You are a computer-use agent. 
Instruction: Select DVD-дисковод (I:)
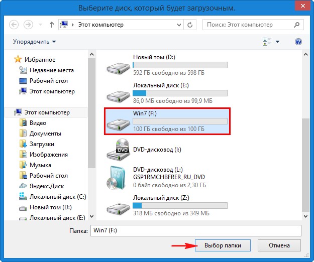pos(167,150)
